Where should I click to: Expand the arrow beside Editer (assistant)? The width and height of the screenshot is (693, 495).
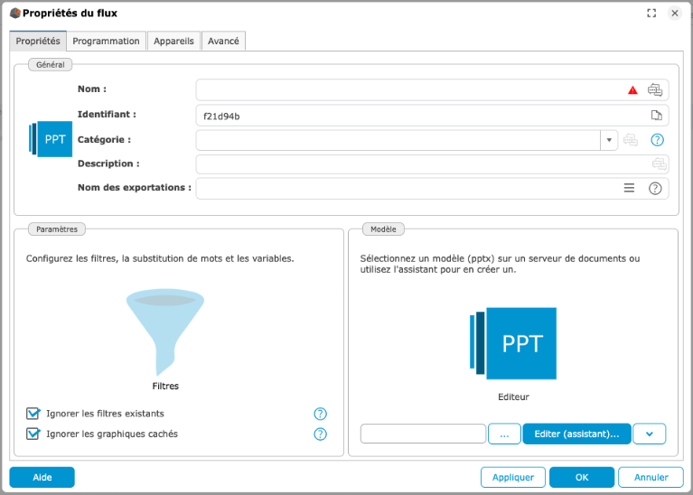click(649, 434)
